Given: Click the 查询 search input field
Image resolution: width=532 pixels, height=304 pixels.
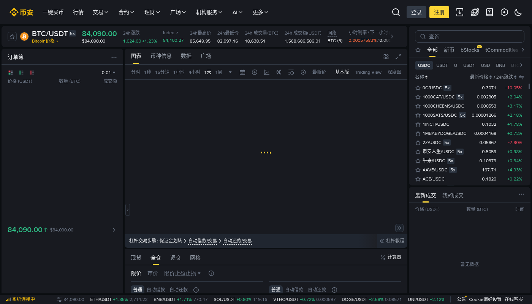Looking at the screenshot, I should coord(470,36).
